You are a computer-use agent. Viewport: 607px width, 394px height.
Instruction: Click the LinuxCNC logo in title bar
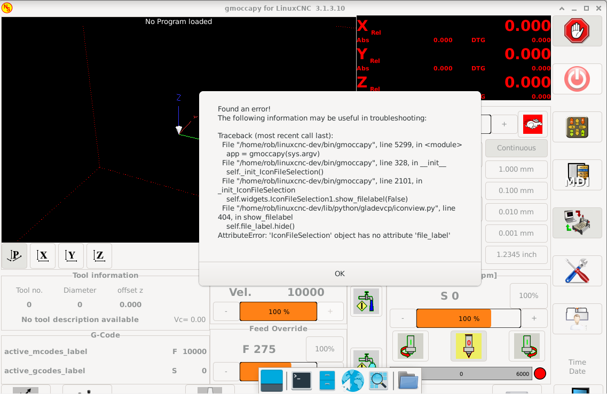click(x=7, y=8)
